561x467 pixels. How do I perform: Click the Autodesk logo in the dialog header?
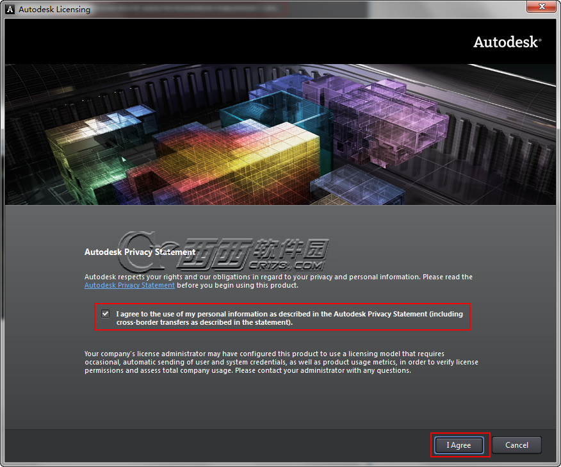click(507, 42)
